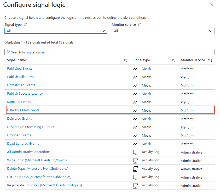Click the Monitor service info icon
This screenshot has width=220, height=195.
click(x=140, y=25)
